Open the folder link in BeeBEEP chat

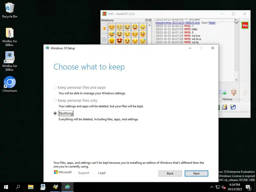click(212, 23)
